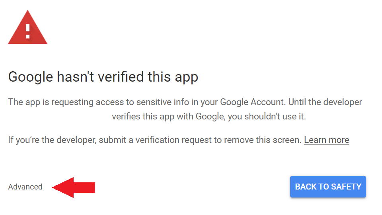The width and height of the screenshot is (382, 215).
Task: Click the "Google hasn't verified this app" heading
Action: pos(103,76)
